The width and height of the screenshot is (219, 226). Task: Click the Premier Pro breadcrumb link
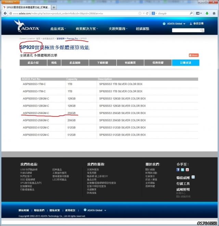point(72,39)
